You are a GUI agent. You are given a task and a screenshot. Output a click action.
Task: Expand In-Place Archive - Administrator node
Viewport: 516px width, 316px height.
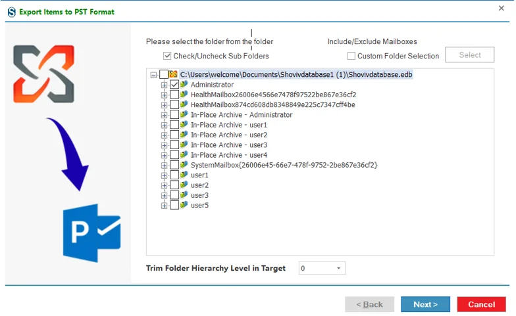point(164,116)
